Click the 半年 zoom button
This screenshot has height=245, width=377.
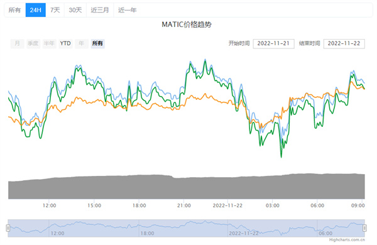pos(49,43)
